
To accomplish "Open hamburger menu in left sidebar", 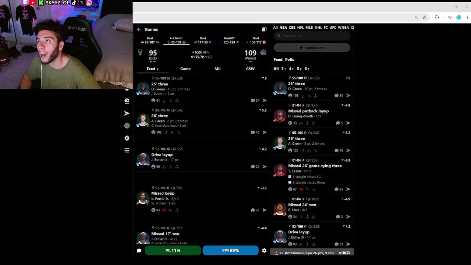I will [127, 151].
